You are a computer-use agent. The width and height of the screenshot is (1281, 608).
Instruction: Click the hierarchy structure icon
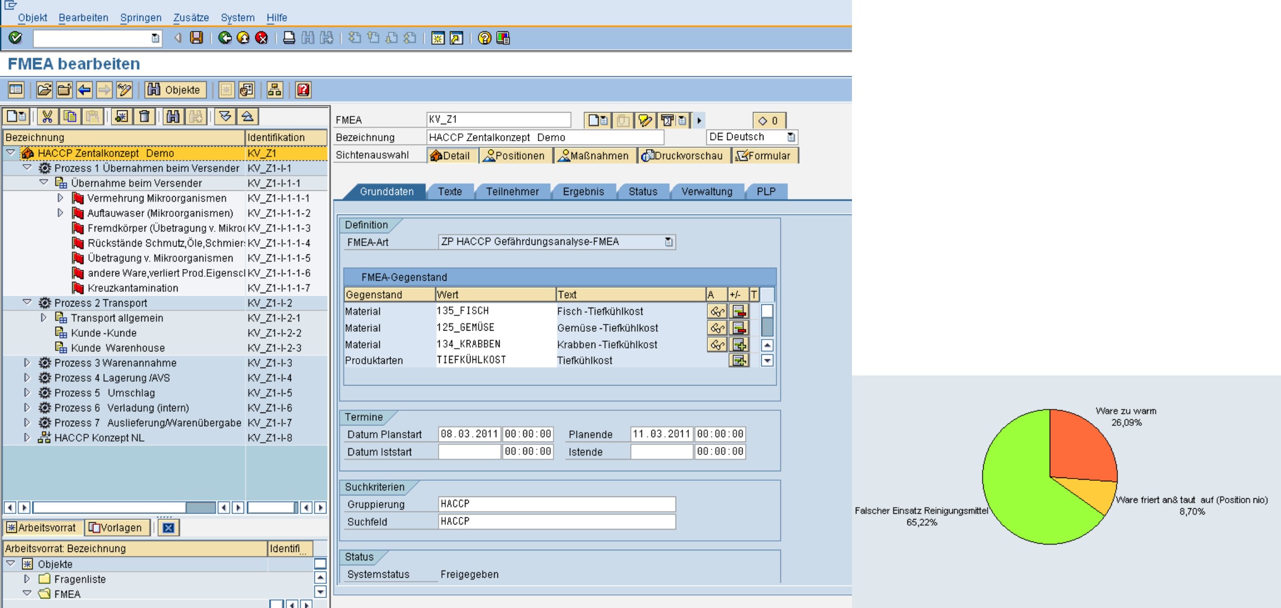point(274,90)
